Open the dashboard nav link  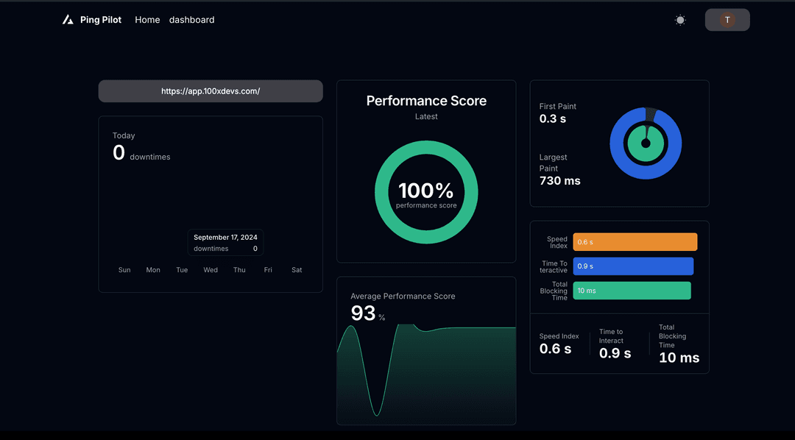(191, 20)
